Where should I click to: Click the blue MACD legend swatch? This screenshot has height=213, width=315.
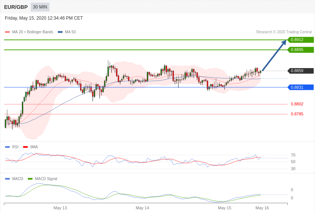[x=7, y=179]
